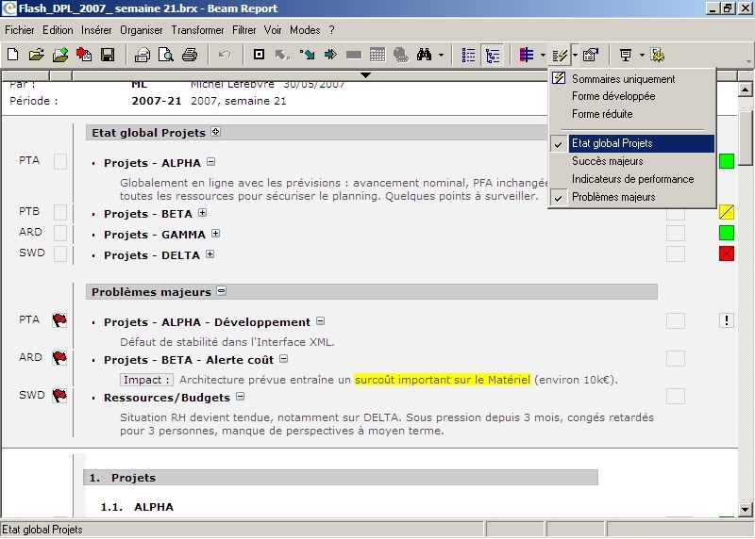Click the yellow gears wizard icon

click(x=658, y=56)
